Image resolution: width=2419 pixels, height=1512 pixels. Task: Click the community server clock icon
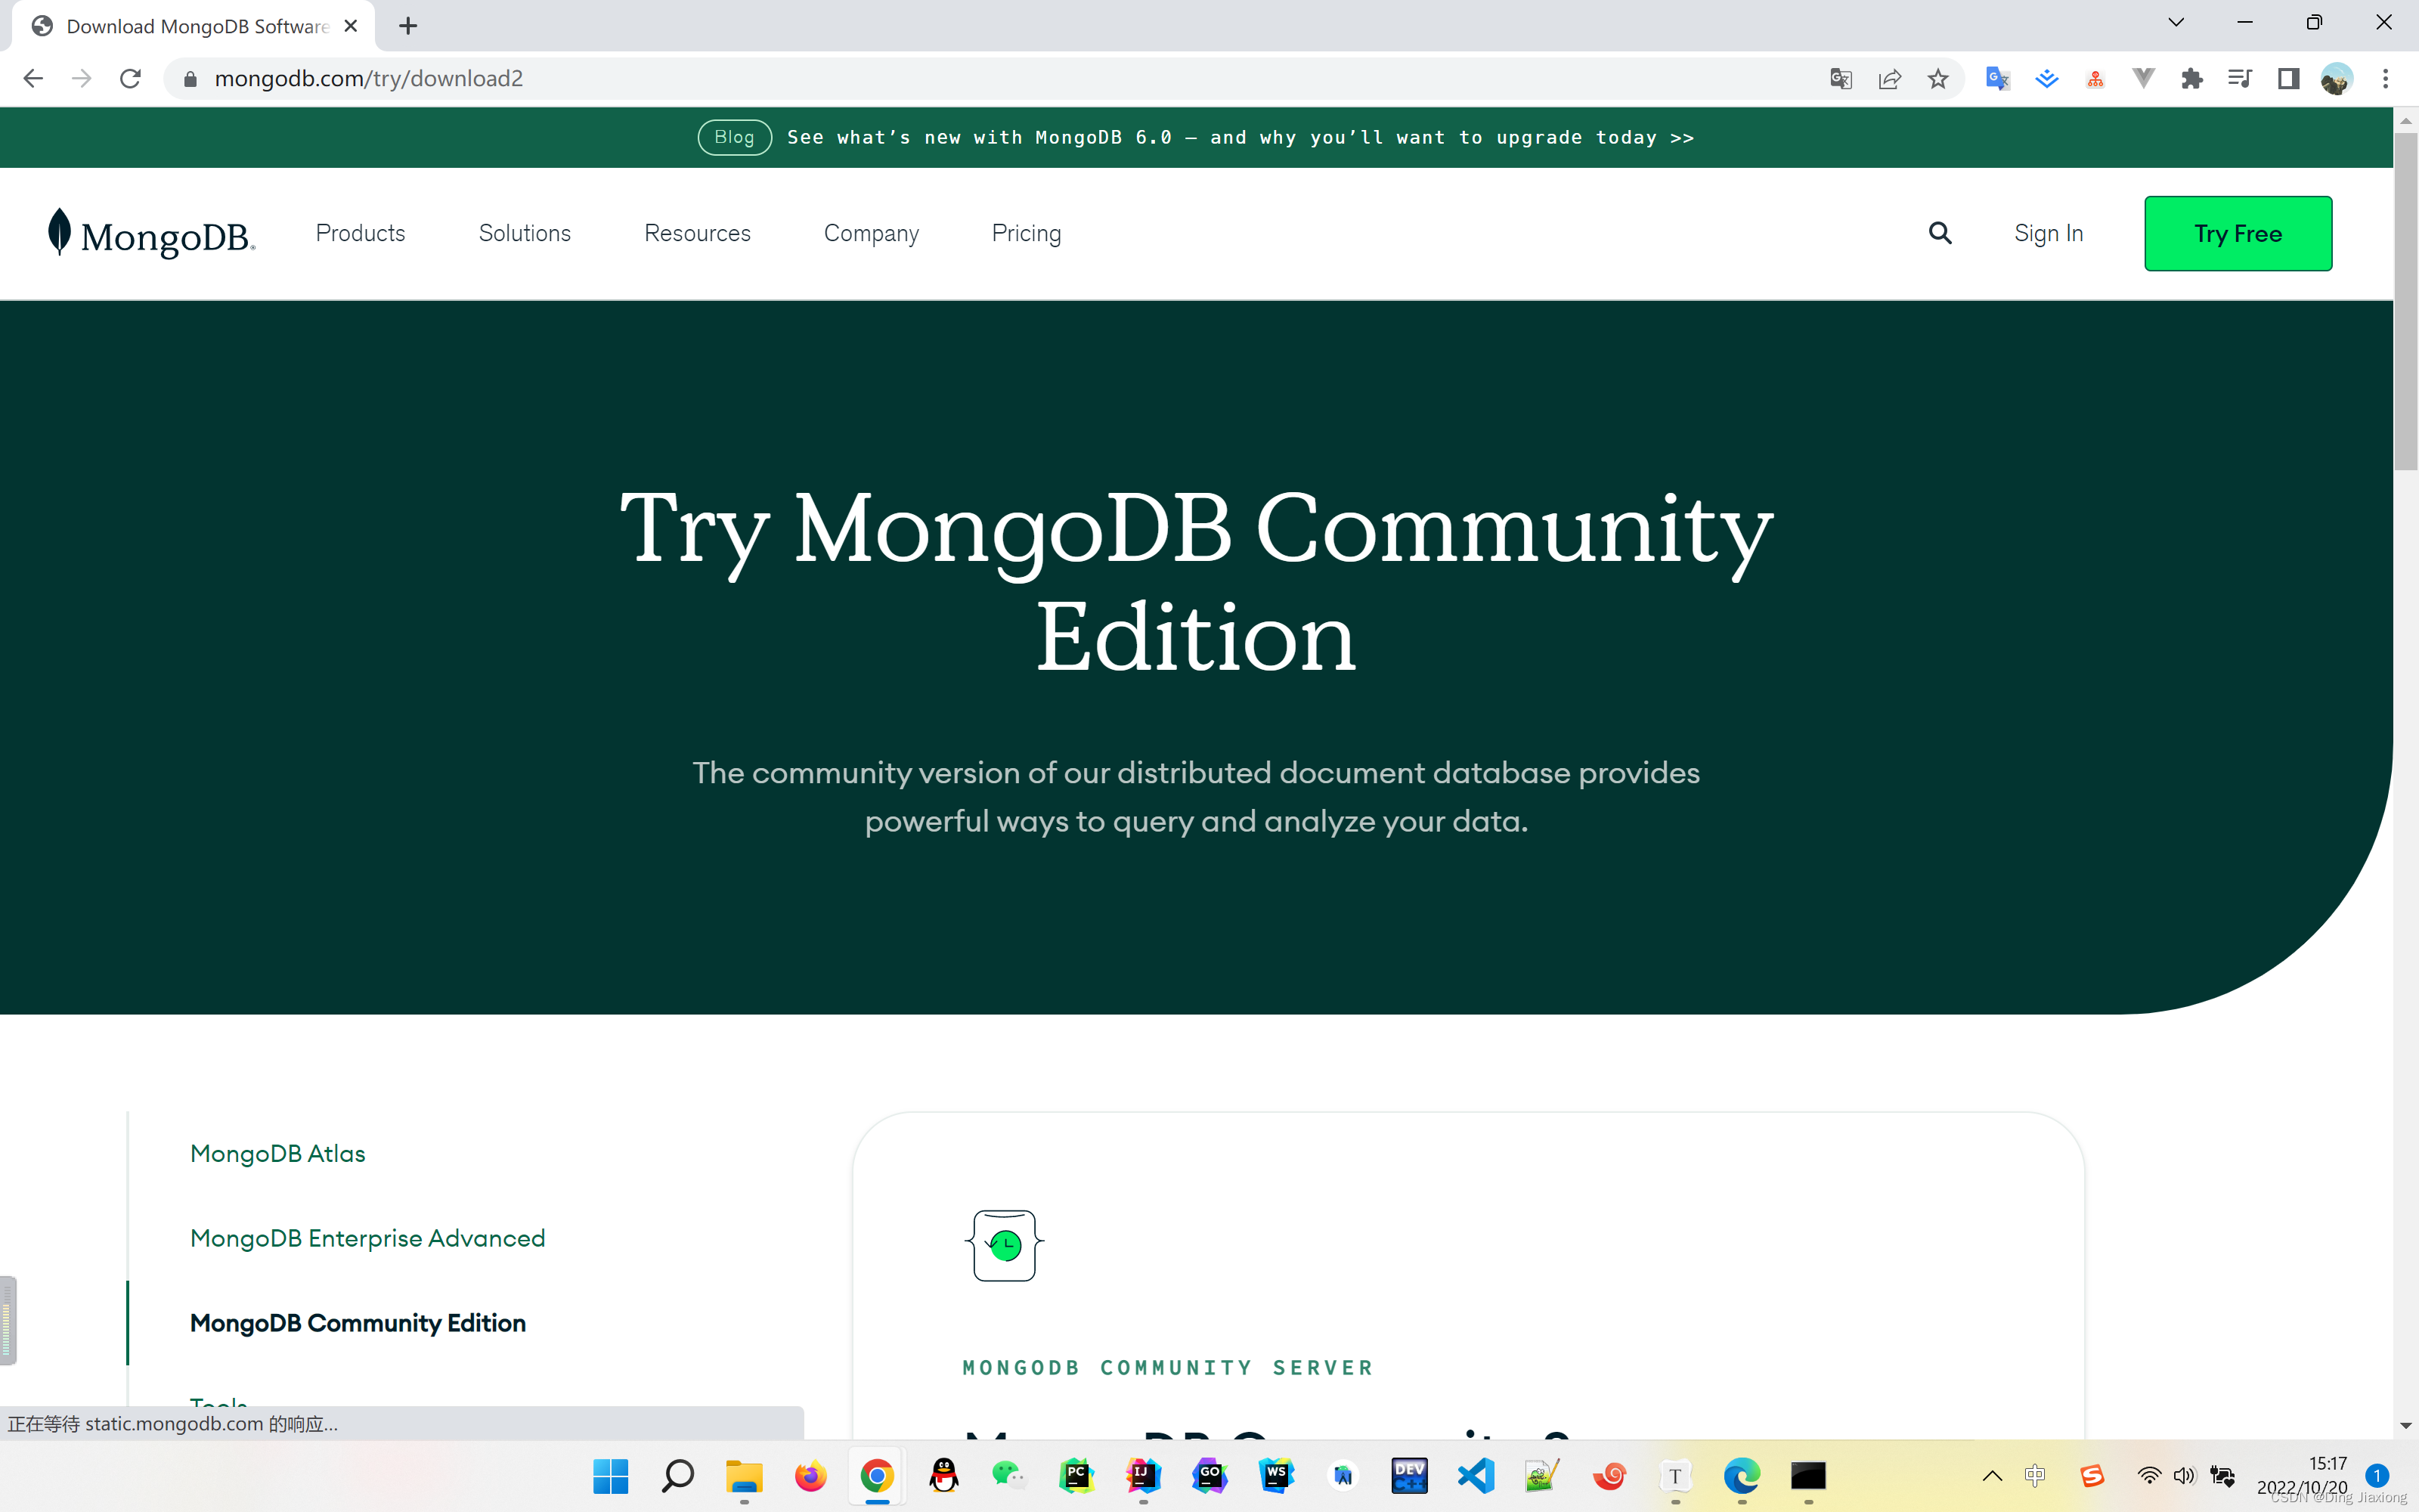[1005, 1245]
